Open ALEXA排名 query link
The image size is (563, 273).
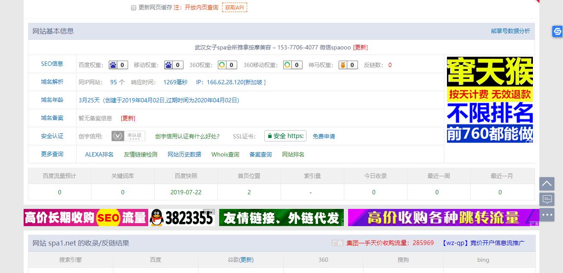99,154
